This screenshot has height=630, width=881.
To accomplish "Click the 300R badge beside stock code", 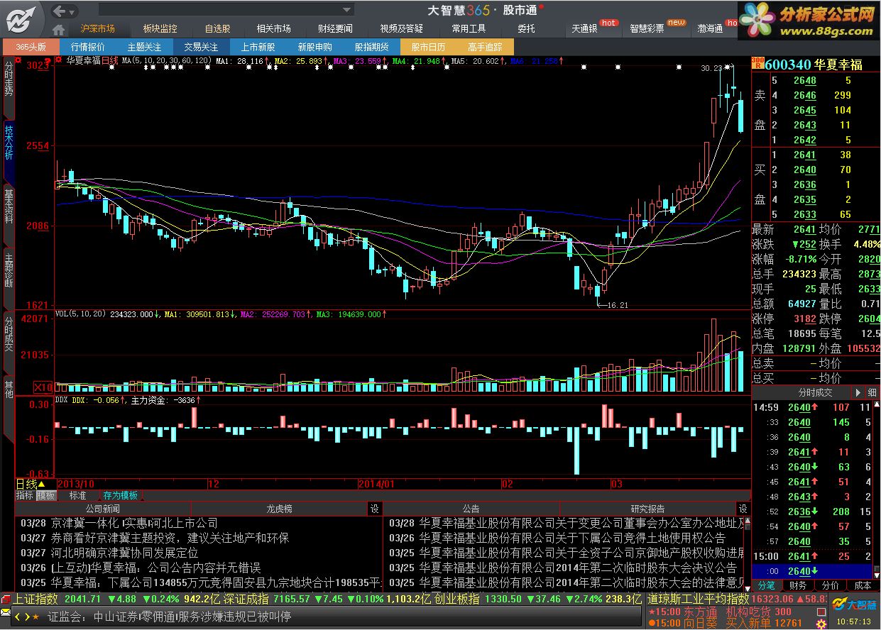I will [757, 64].
